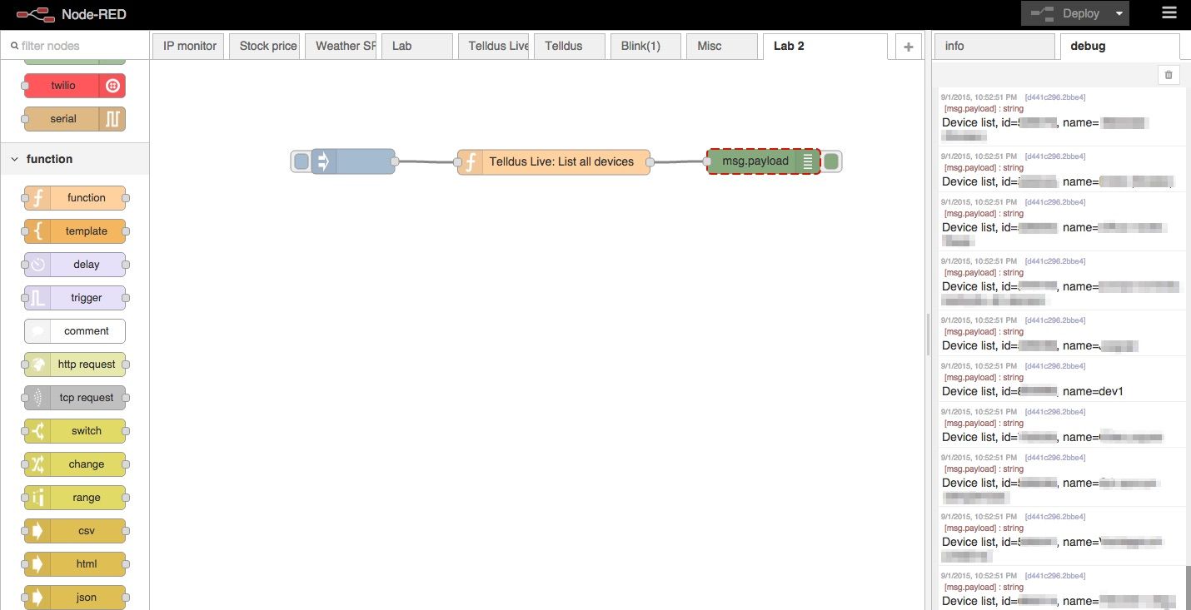Open the Telldus Live tab

(x=494, y=46)
